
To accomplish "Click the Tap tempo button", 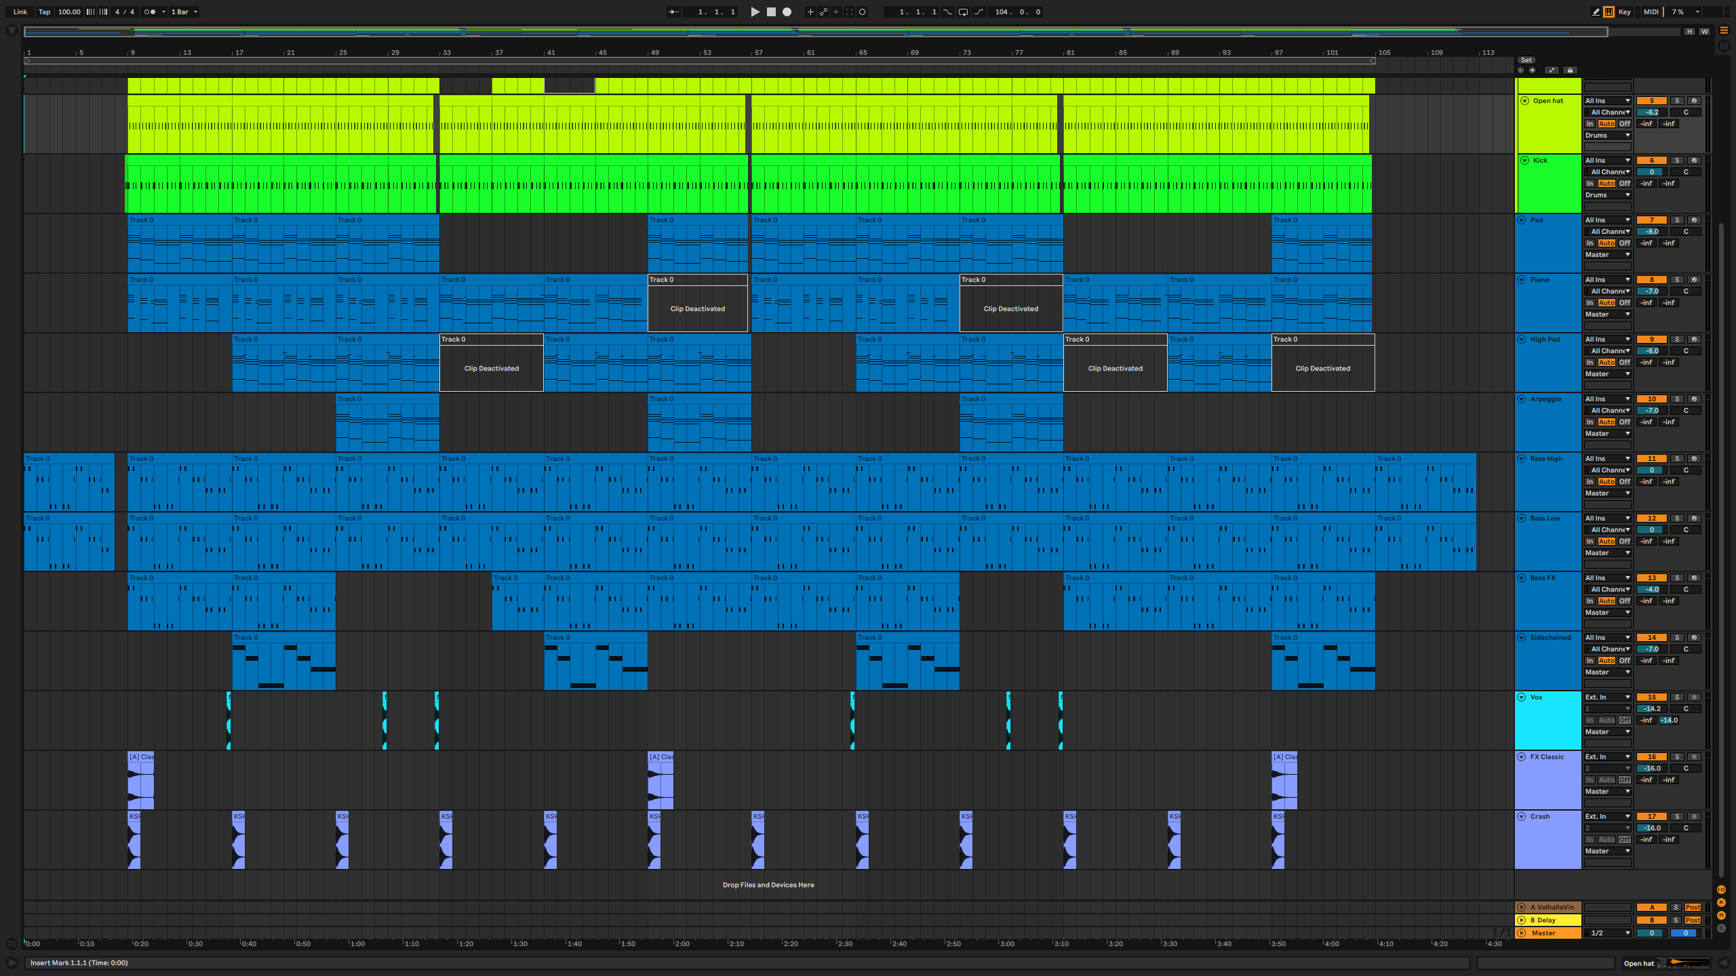I will pos(44,12).
